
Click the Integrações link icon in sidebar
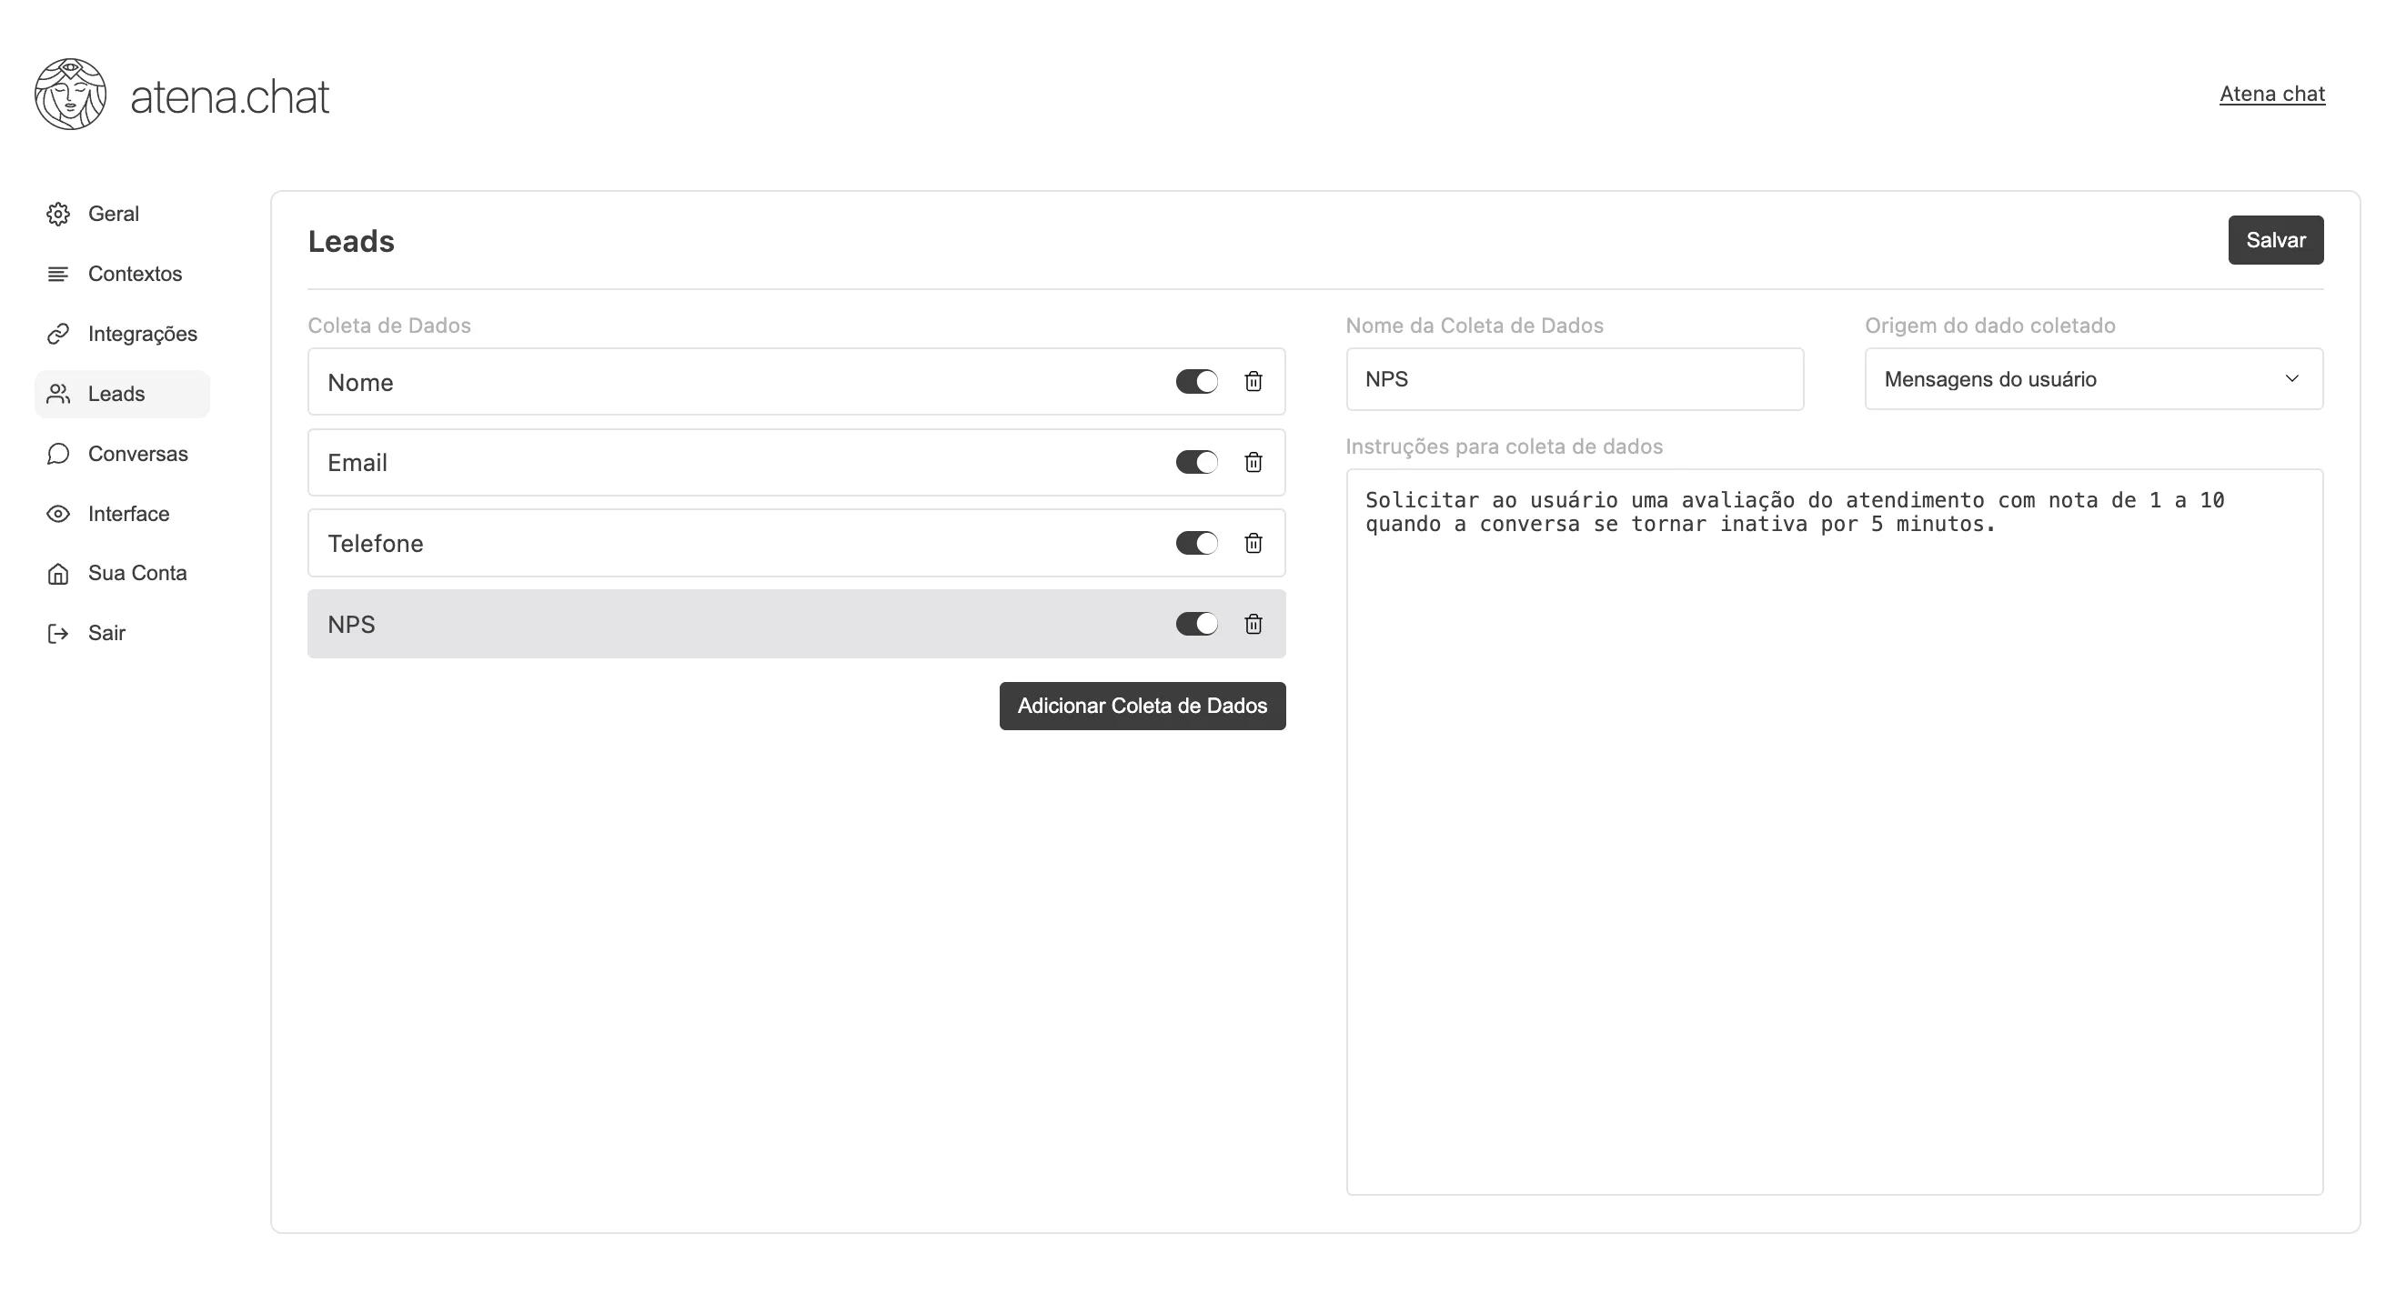pyautogui.click(x=57, y=334)
